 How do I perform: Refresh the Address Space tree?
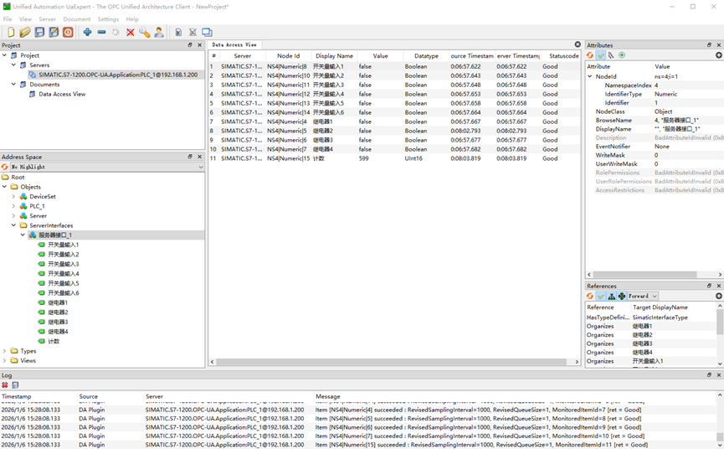(x=5, y=167)
